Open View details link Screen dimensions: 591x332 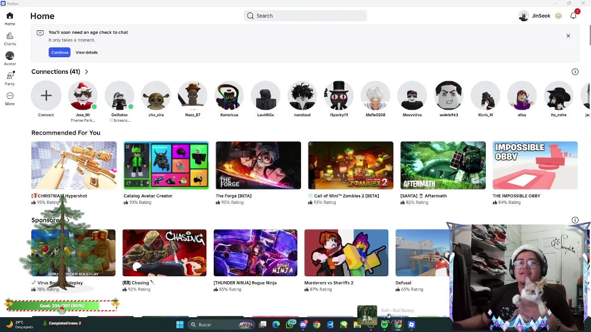tap(86, 52)
